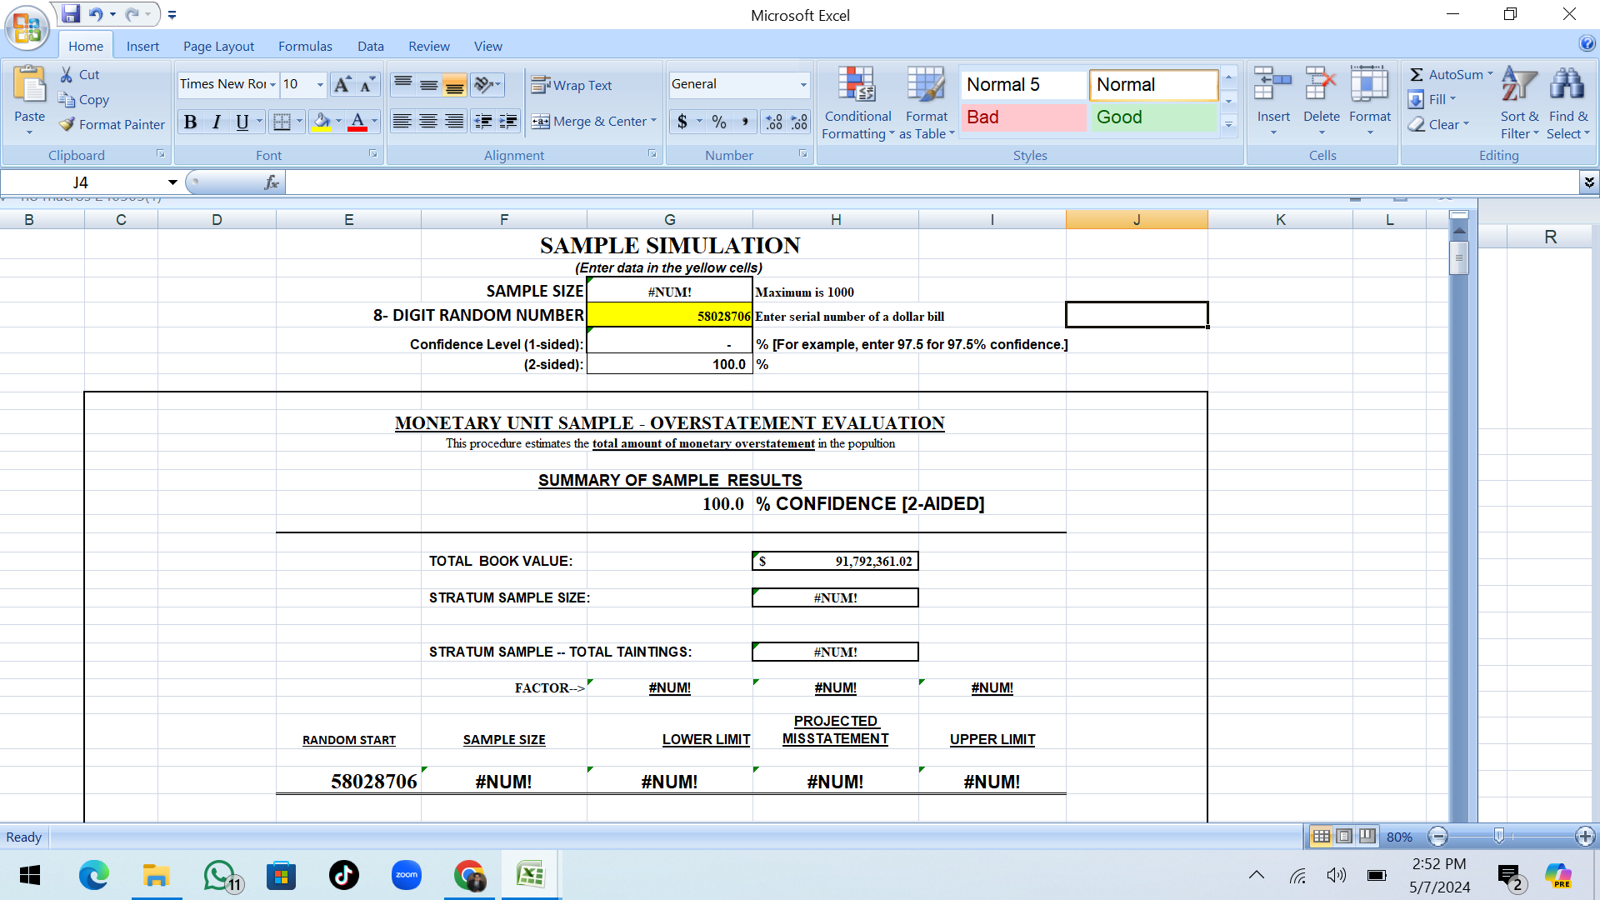Click the Currency format dollar sign icon
The width and height of the screenshot is (1600, 900).
coord(682,122)
